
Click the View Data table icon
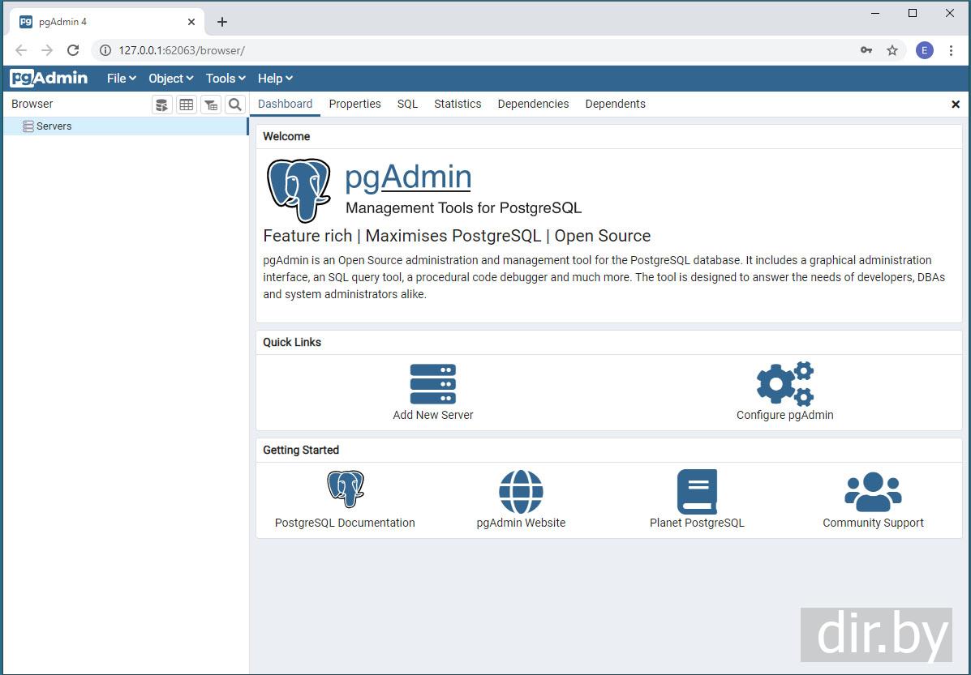tap(187, 105)
